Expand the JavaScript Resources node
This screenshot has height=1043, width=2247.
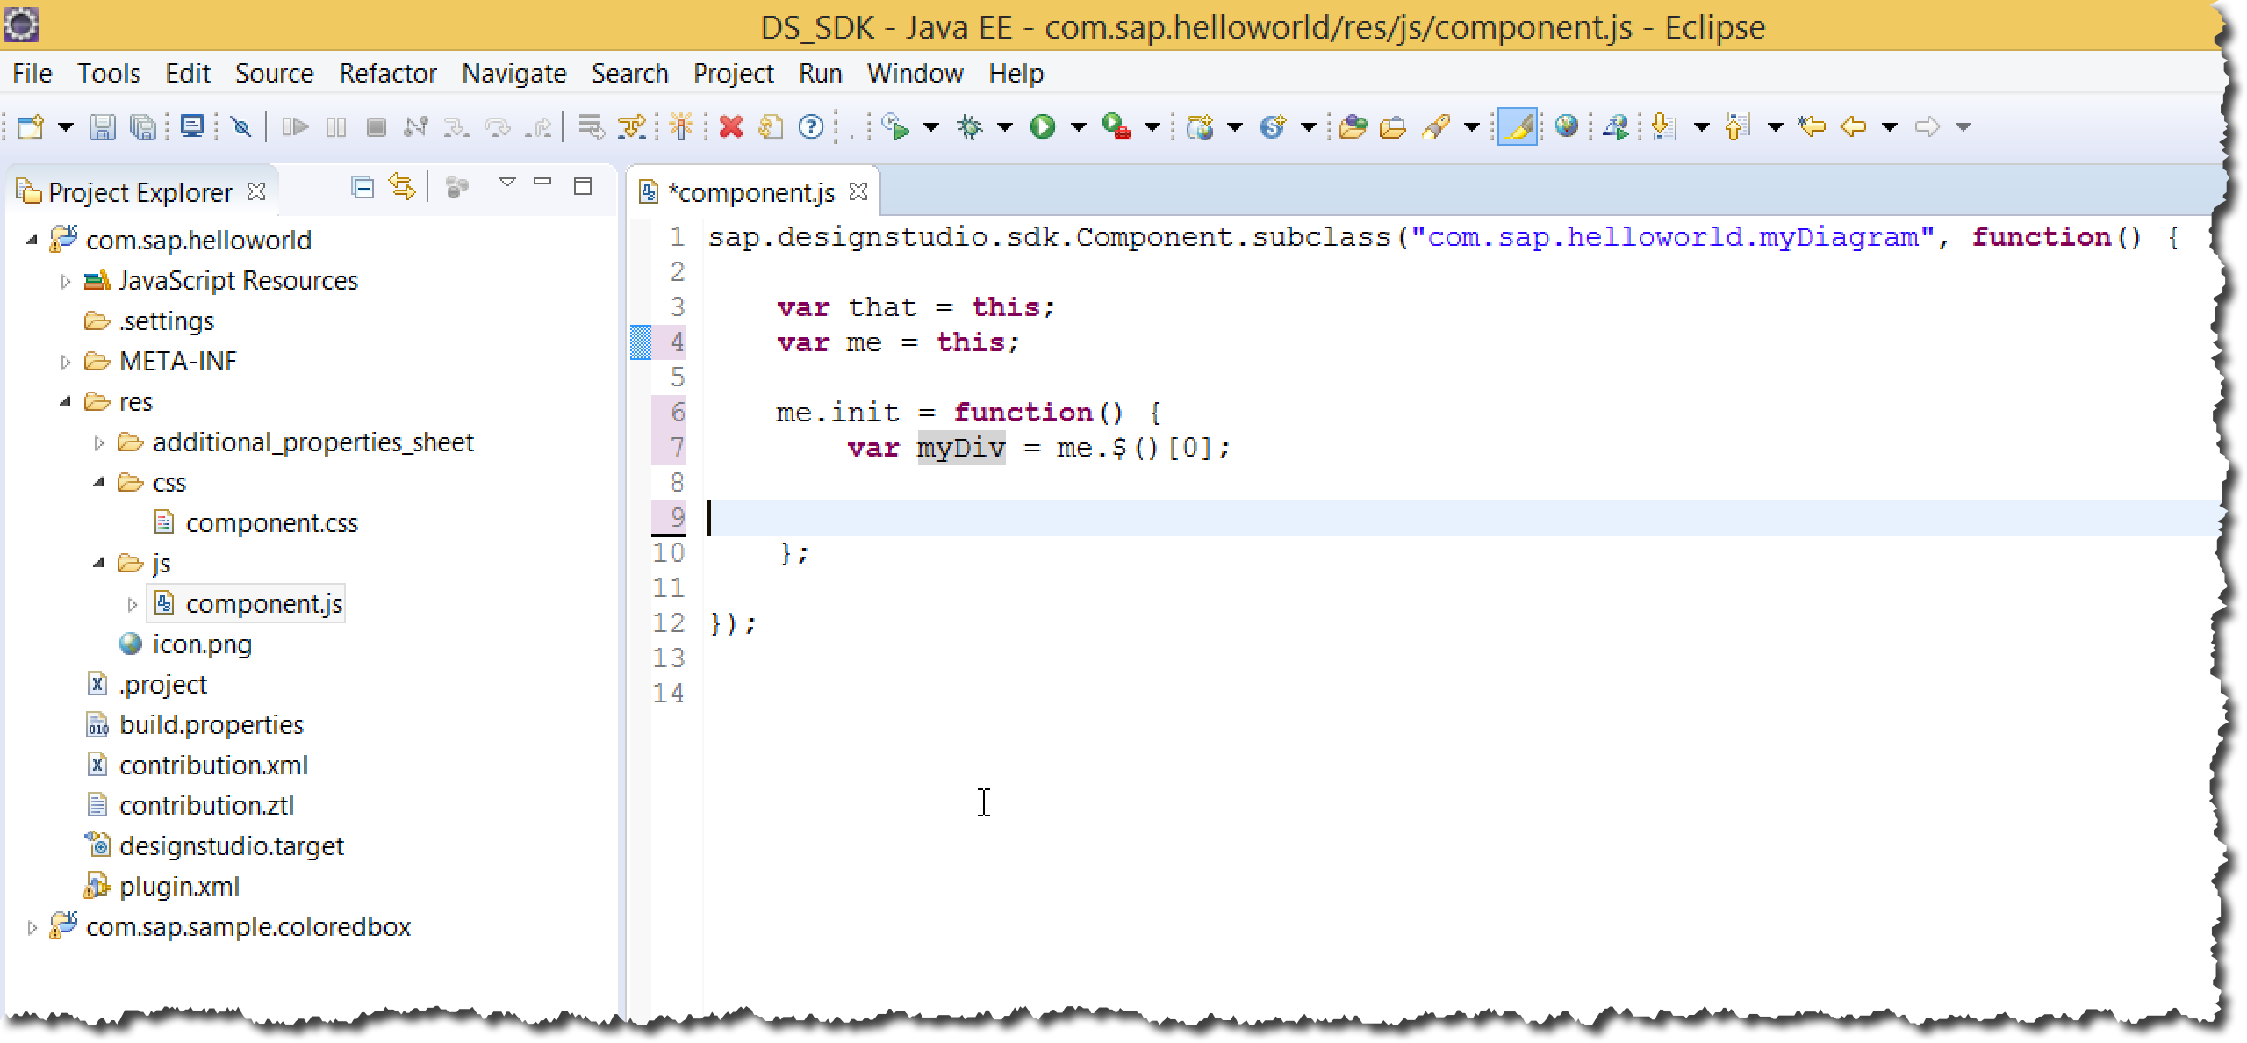[65, 282]
